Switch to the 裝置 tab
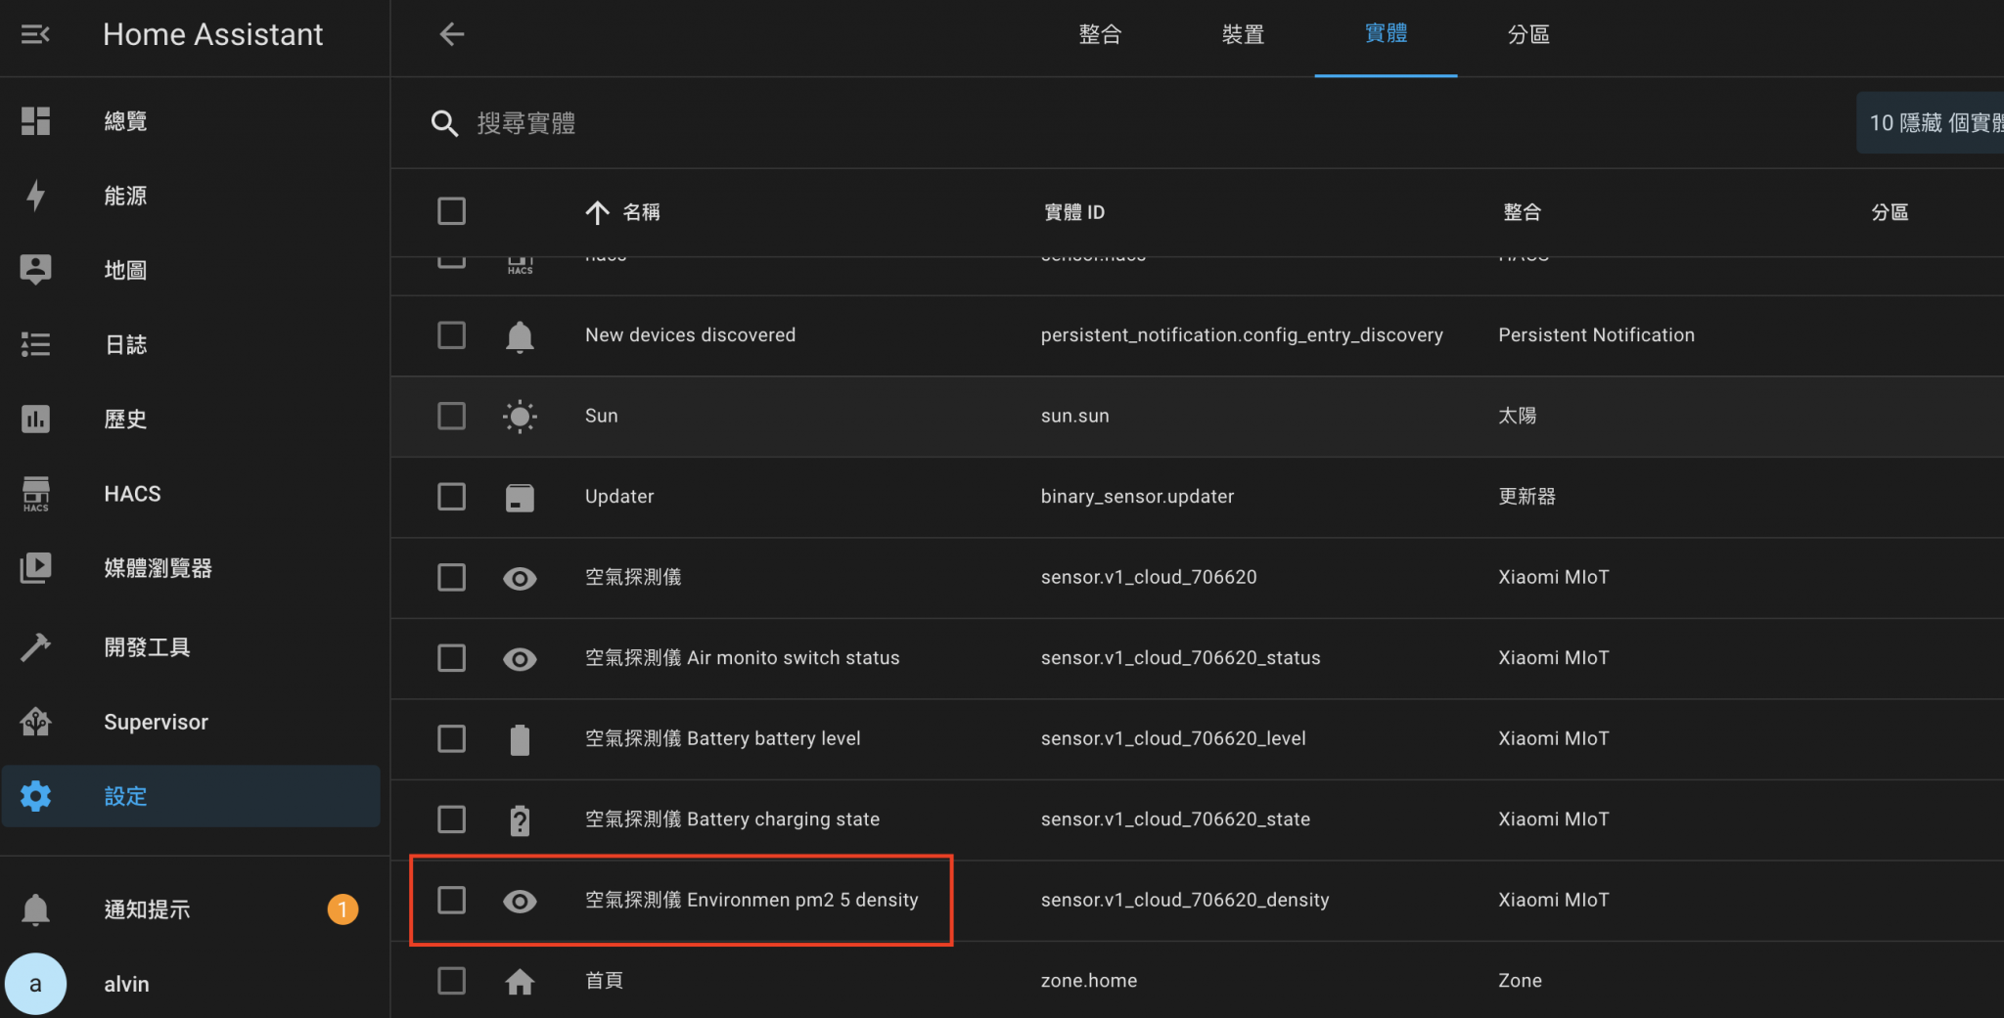2004x1018 pixels. tap(1243, 35)
